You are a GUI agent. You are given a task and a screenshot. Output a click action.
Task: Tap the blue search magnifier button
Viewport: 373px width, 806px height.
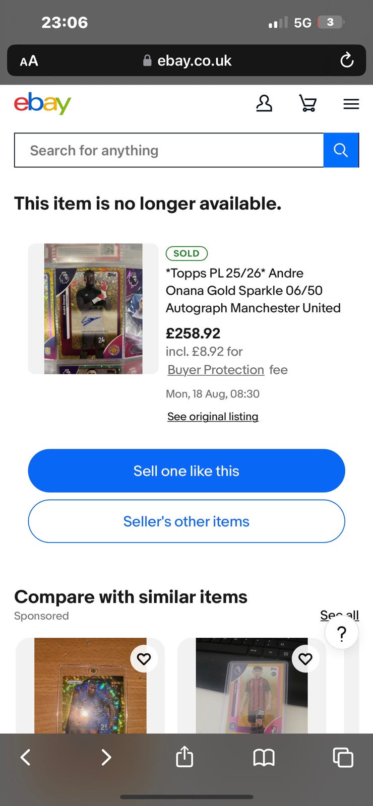pos(341,150)
